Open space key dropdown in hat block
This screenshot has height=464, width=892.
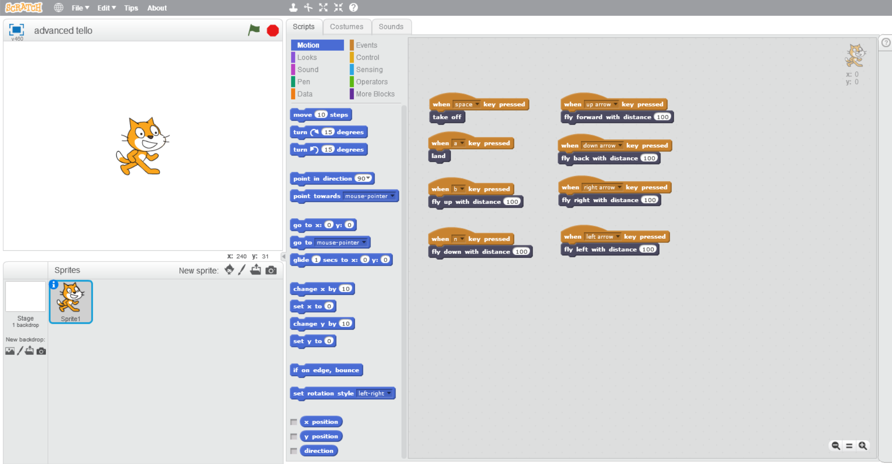pos(467,105)
